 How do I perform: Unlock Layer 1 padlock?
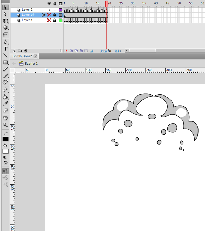coord(55,20)
